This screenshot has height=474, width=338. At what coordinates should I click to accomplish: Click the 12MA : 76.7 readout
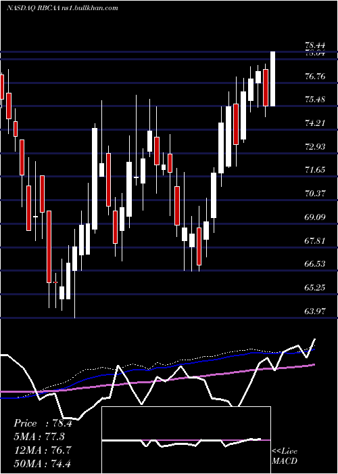point(43,450)
